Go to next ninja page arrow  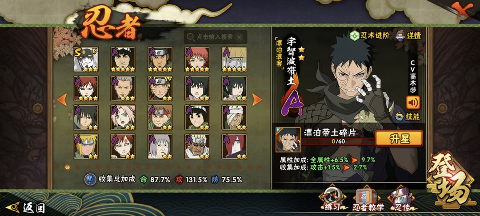coord(257,100)
